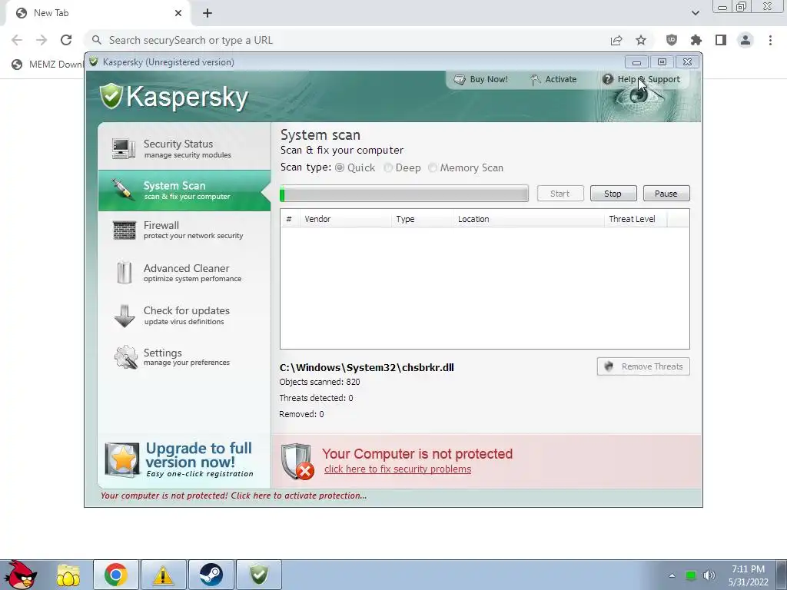Screen dimensions: 787x590
Task: Click 'Your Computer is not protected' heading
Action: coord(417,453)
